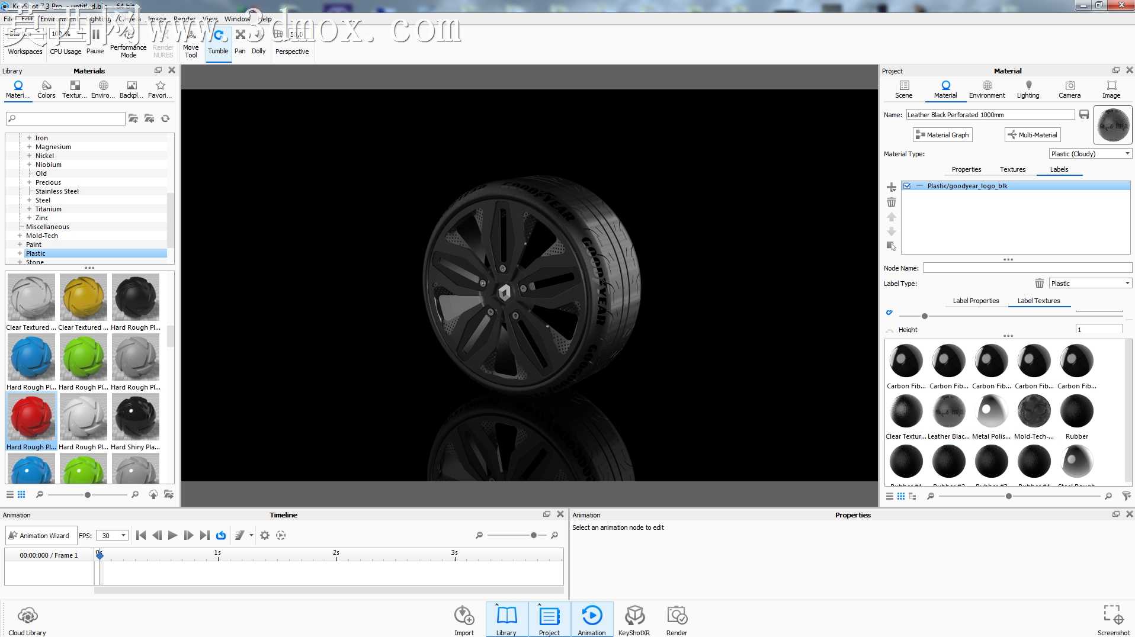Open the Animation Wizard
The image size is (1135, 637).
tap(41, 535)
